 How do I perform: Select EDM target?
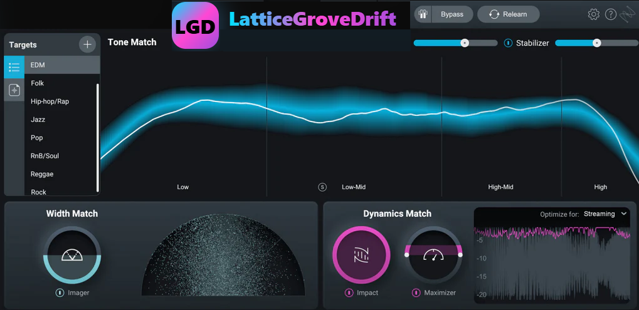(x=62, y=65)
